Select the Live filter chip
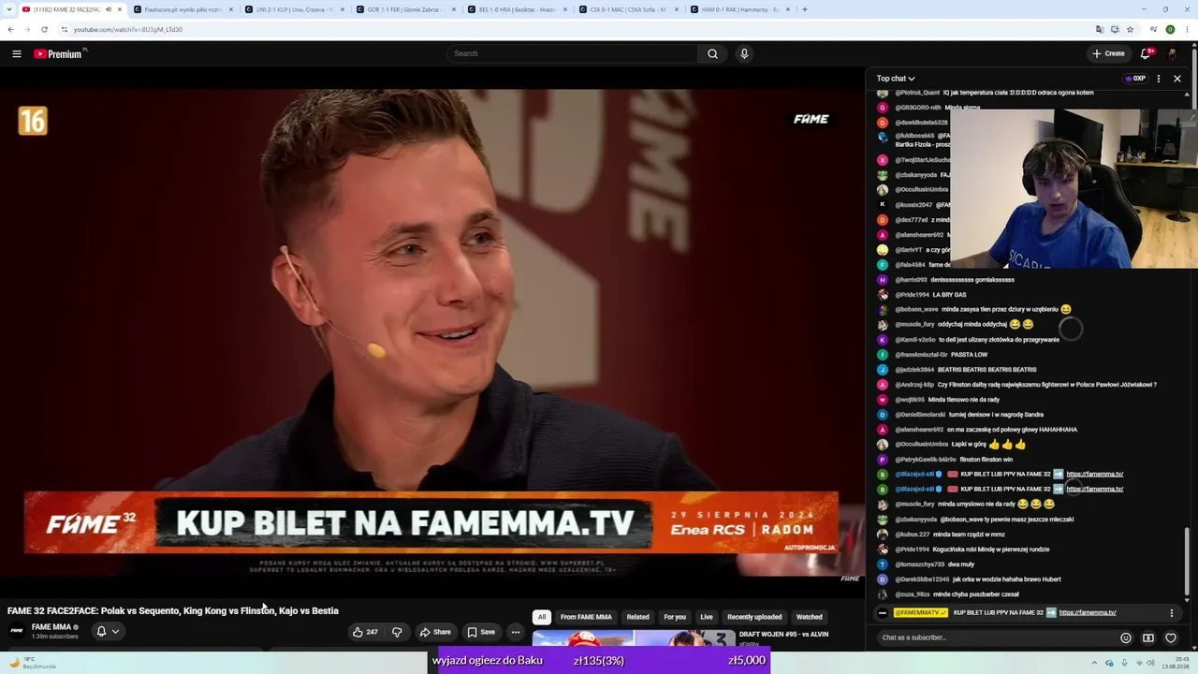Screen dimensions: 1198x674 pos(707,617)
